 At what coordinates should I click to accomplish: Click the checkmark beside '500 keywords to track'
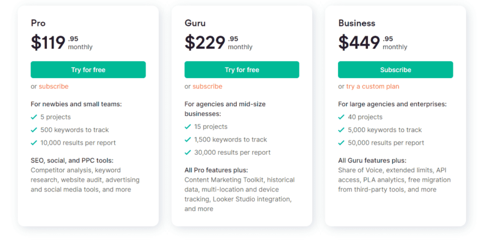[34, 130]
